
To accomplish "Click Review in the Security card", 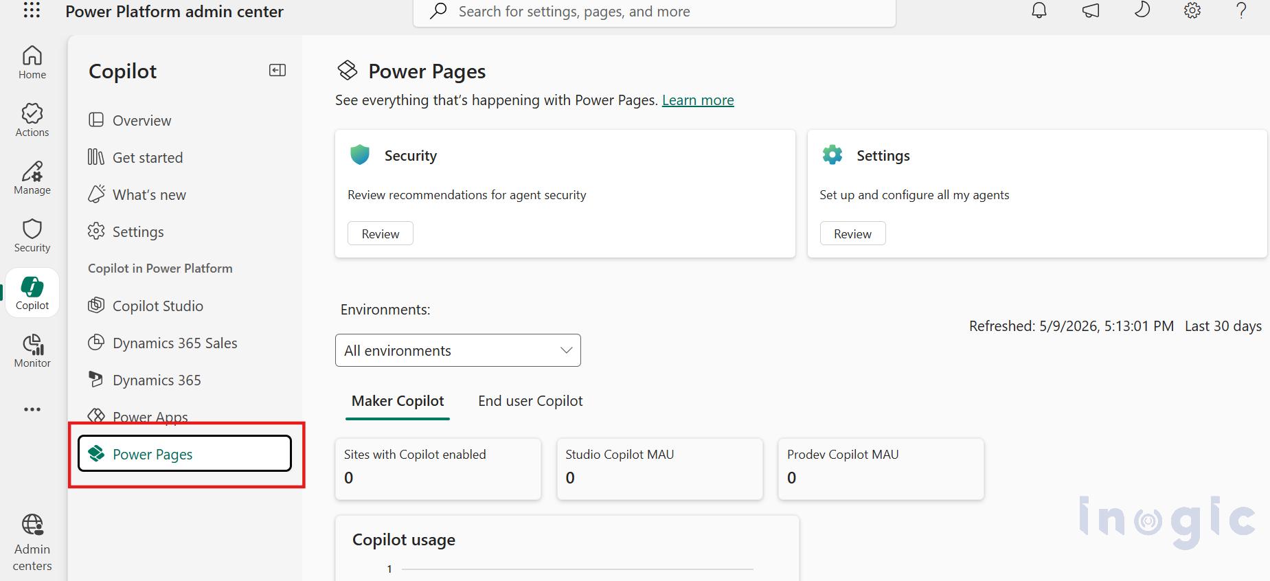I will 381,233.
